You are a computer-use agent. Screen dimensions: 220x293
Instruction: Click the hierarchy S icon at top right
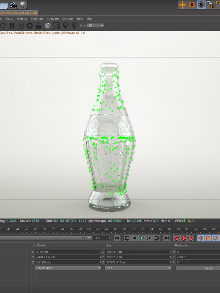click(x=211, y=5)
